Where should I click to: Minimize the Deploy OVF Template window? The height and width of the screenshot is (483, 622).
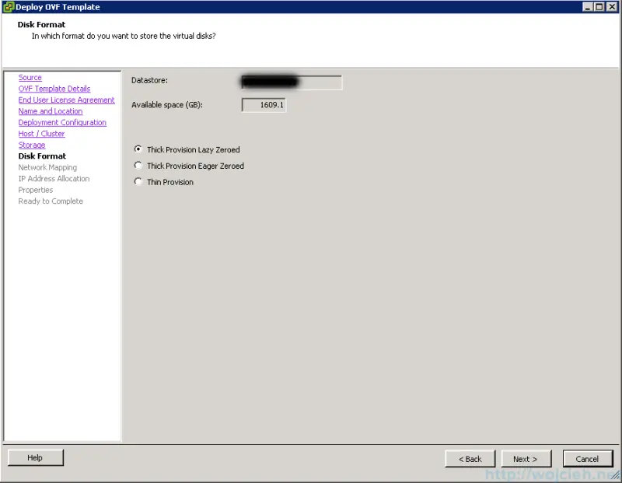point(589,7)
